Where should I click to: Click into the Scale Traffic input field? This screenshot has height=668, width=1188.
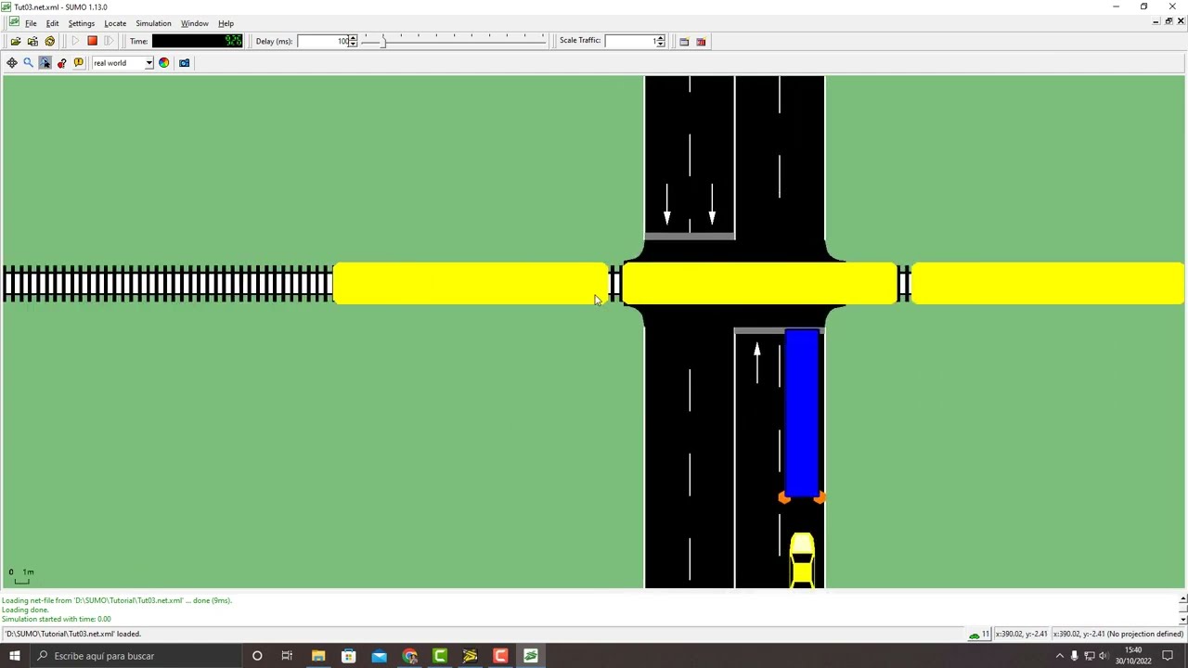click(629, 41)
